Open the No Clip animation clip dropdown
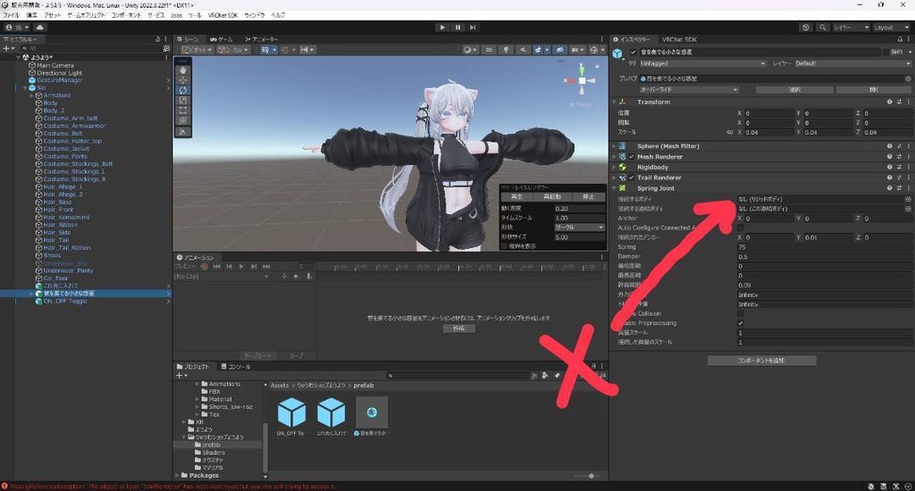The image size is (915, 491). [x=222, y=277]
